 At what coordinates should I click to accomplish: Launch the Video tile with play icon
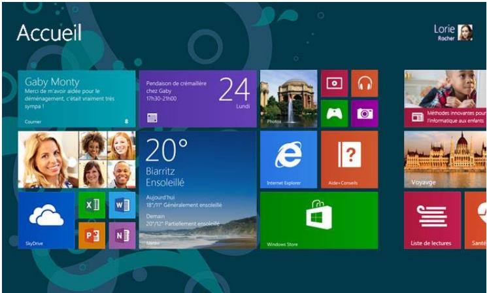tap(335, 83)
